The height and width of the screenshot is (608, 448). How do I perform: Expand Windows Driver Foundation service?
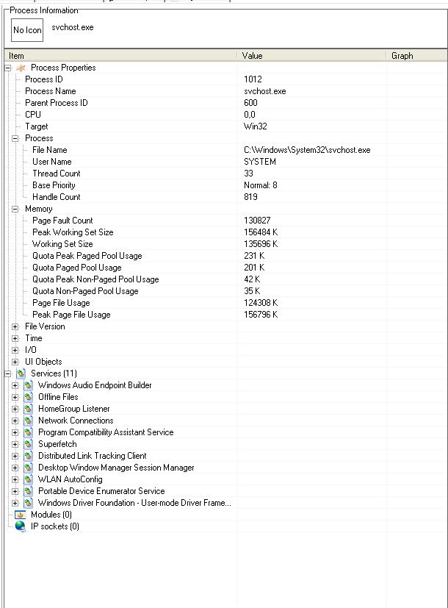coord(15,503)
